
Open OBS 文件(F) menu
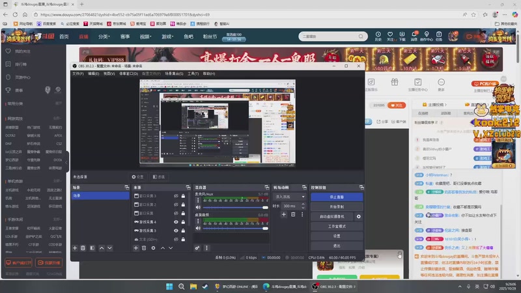(78, 74)
